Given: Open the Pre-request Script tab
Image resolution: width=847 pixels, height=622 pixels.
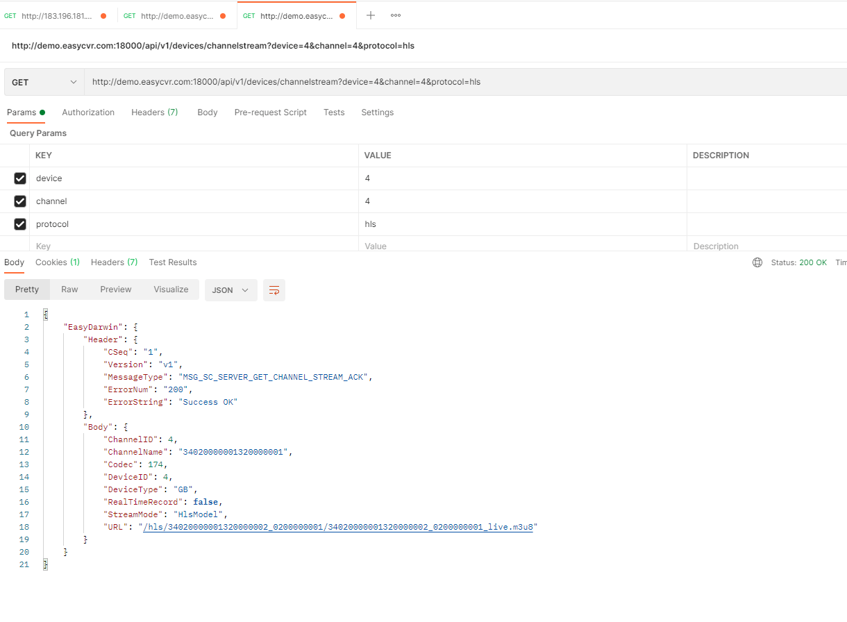Looking at the screenshot, I should [270, 112].
